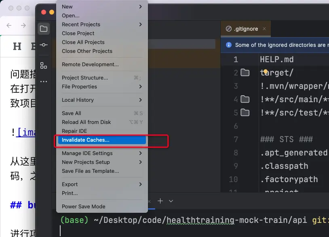Select Close Project
Screen dimensions: 329x237
102,34
